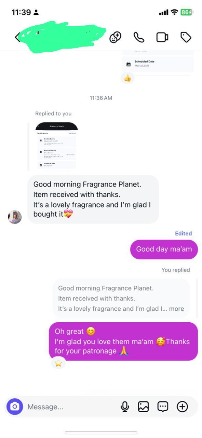
Task: Open the AI sticker face-plus icon
Action: pyautogui.click(x=115, y=37)
